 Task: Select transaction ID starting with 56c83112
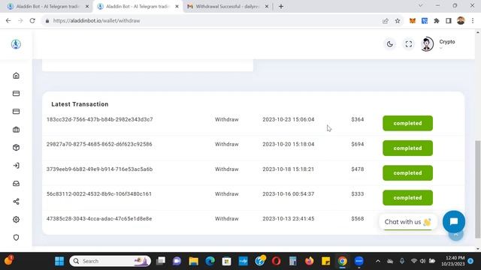coord(99,193)
